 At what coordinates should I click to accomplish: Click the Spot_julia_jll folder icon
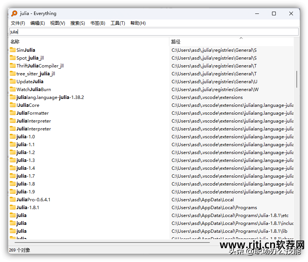[13, 58]
